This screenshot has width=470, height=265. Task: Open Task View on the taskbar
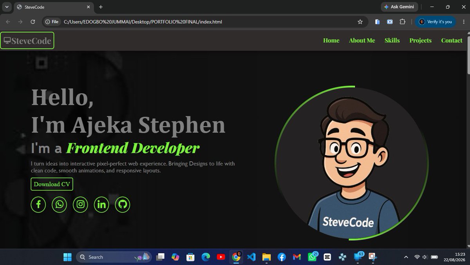pos(160,257)
